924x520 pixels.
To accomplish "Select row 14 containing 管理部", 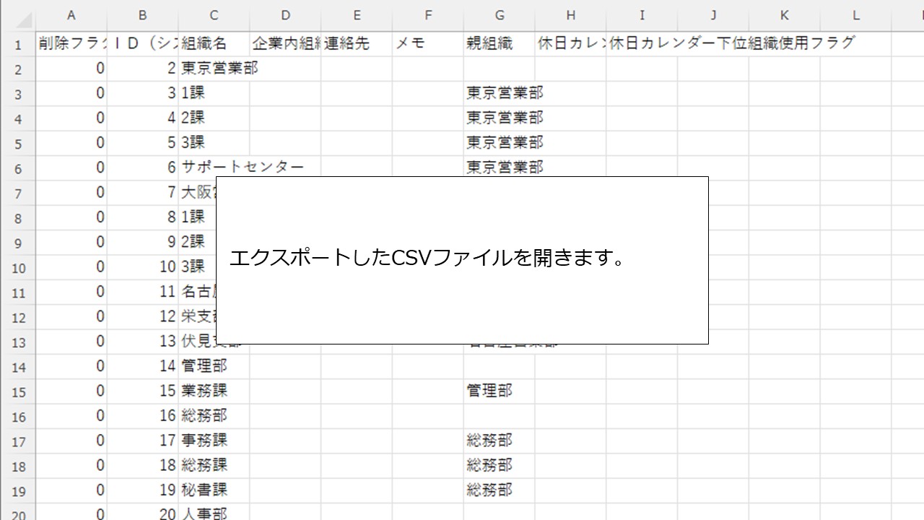I will coord(18,366).
